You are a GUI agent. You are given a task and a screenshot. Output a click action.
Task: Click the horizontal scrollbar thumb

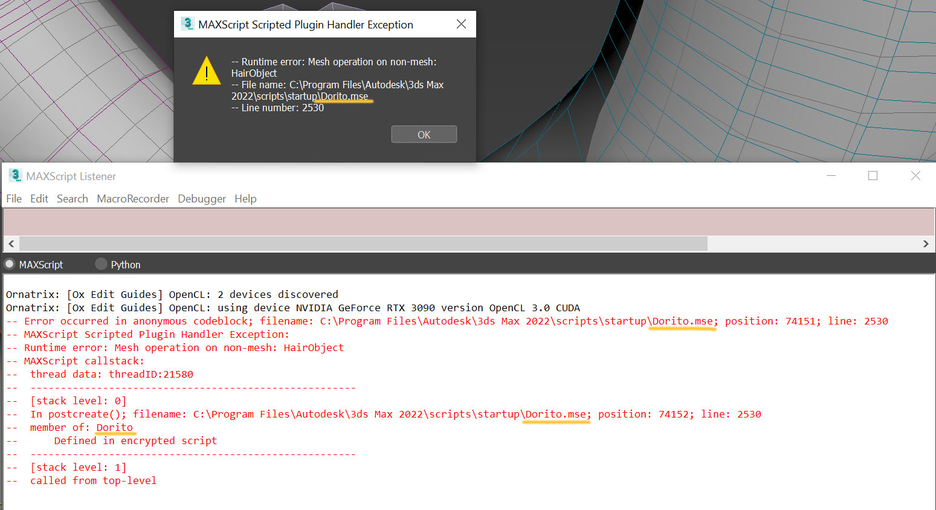click(363, 244)
